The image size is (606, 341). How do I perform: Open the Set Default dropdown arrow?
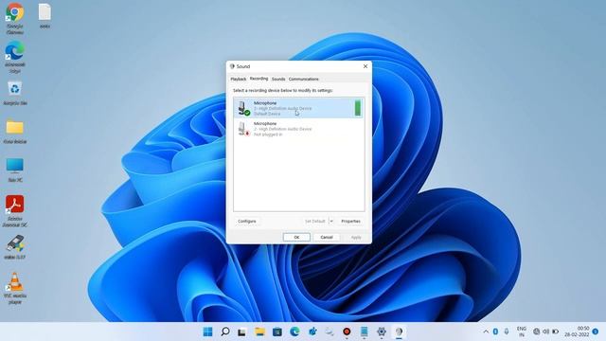click(x=331, y=221)
